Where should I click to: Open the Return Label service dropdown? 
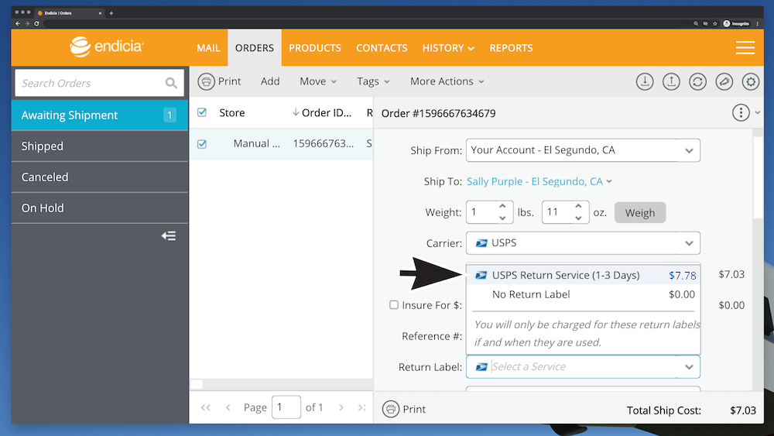[583, 366]
